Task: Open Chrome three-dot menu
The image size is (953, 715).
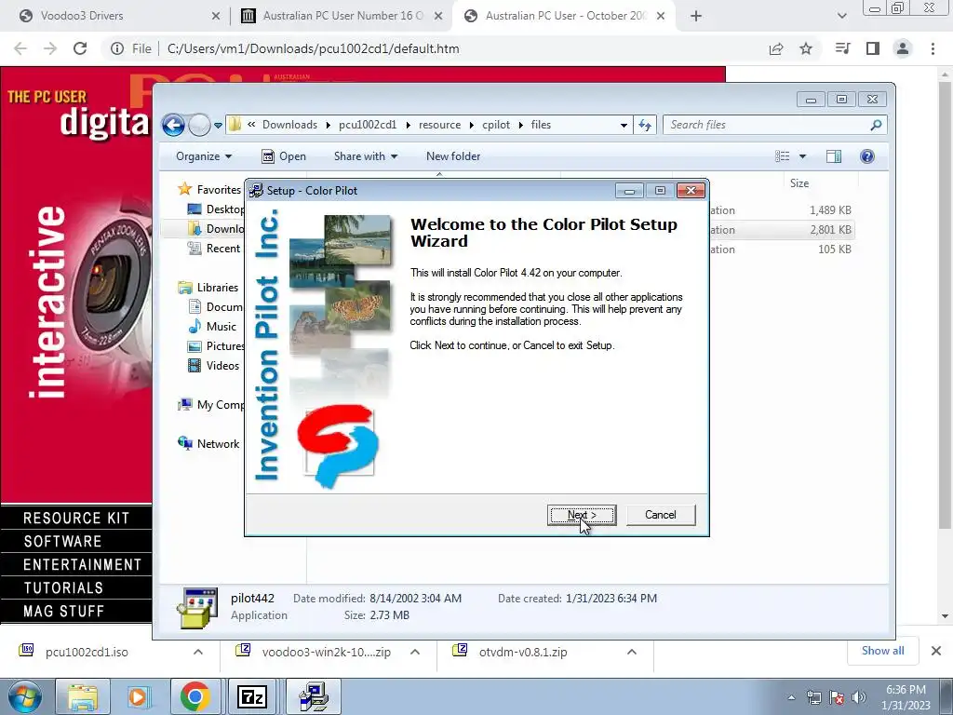Action: click(x=933, y=48)
